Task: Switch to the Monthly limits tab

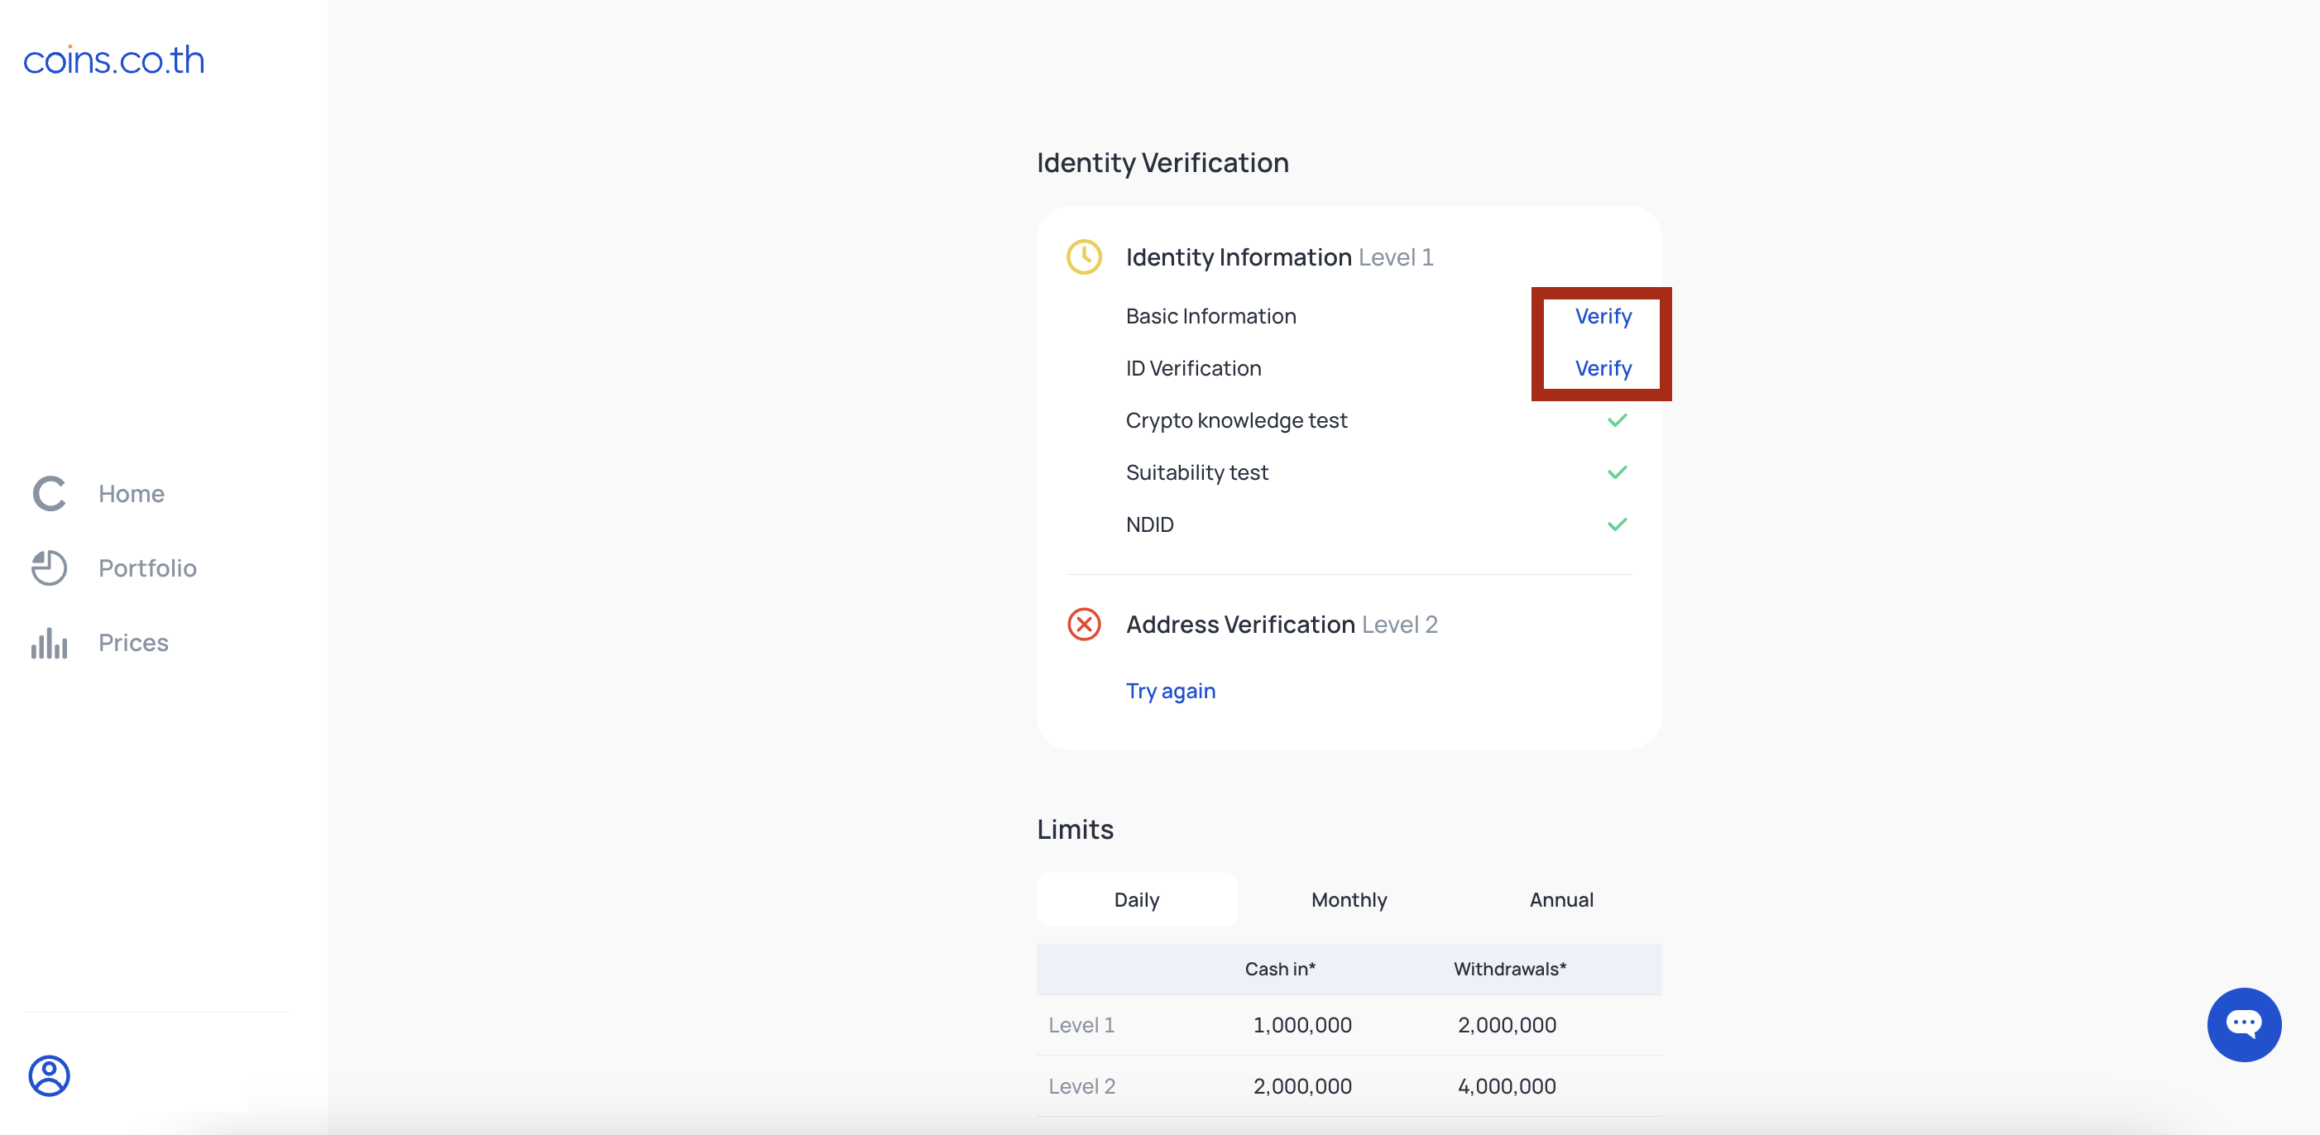Action: (1349, 899)
